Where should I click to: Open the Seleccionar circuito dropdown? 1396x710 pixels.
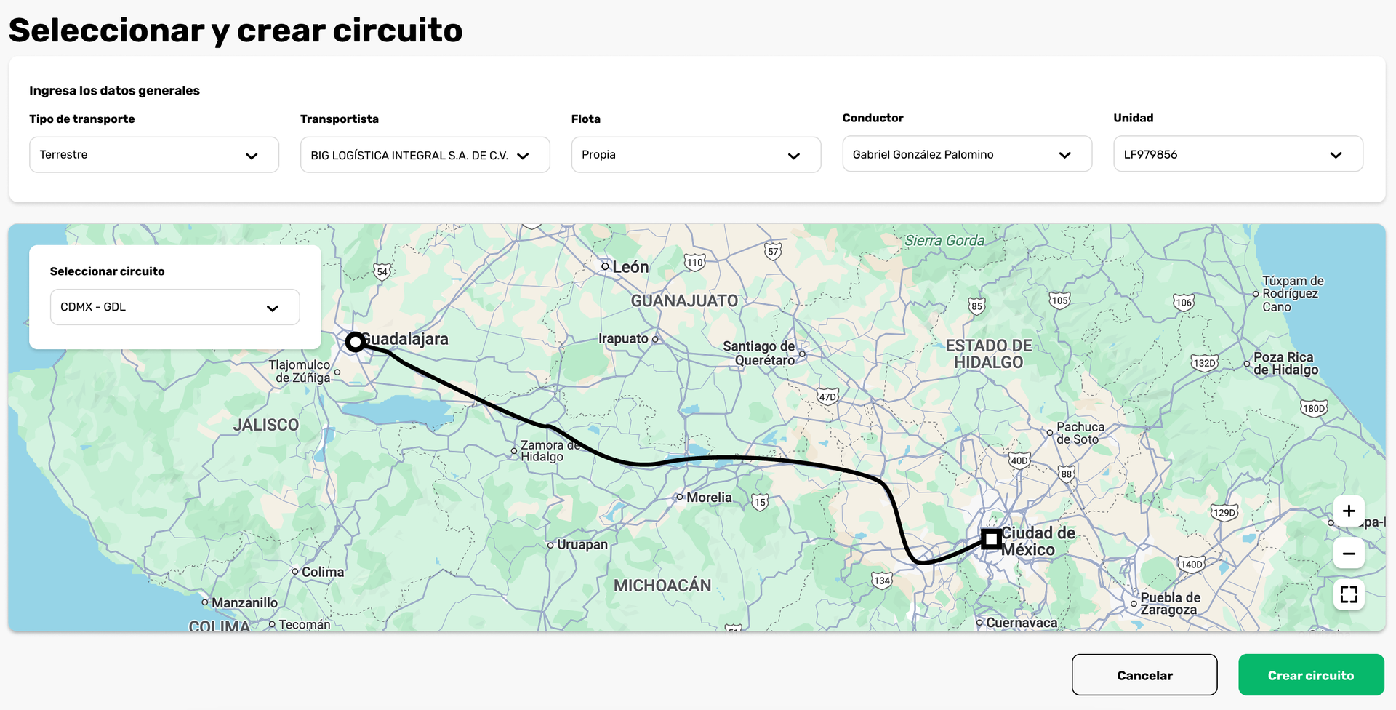tap(175, 307)
